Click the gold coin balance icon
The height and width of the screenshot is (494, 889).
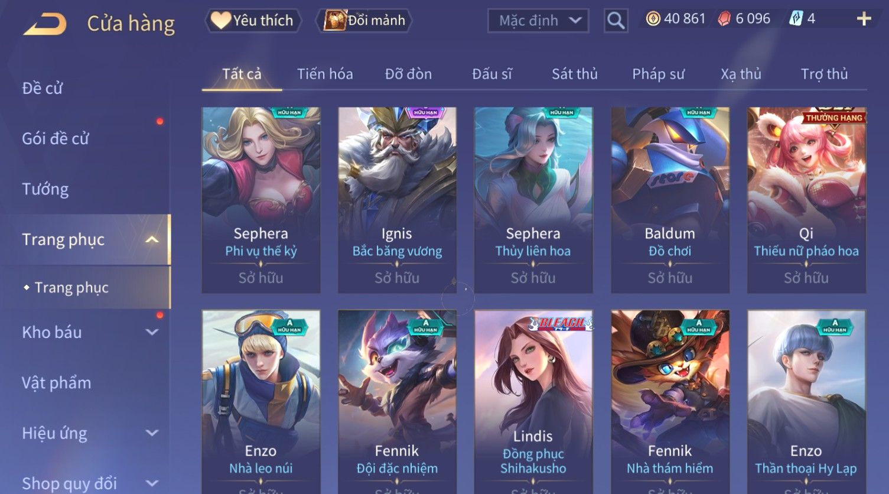pyautogui.click(x=653, y=19)
